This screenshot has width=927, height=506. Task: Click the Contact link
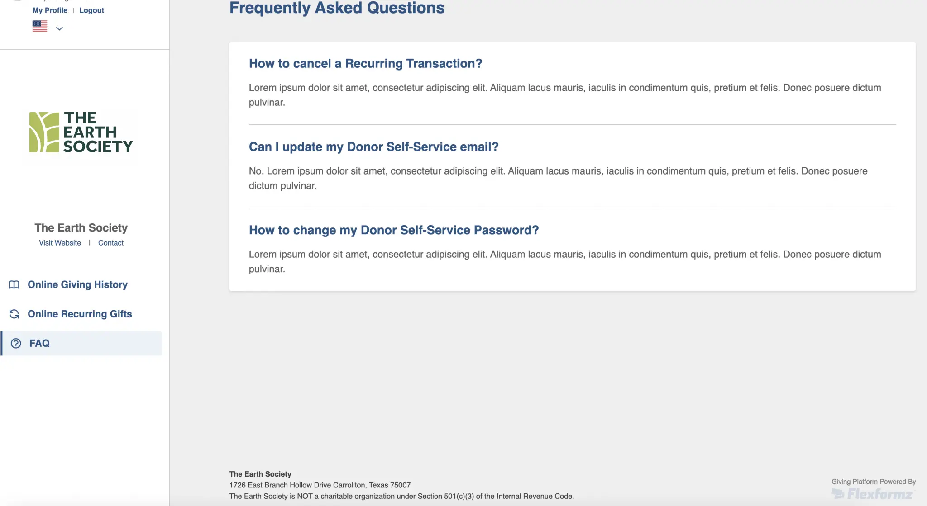coord(111,243)
